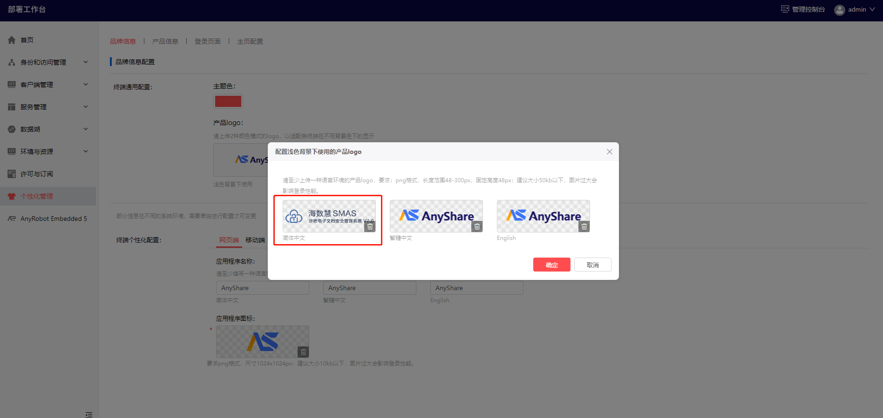The height and width of the screenshot is (418, 883).
Task: Click the 简体中文 application name field
Action: tap(263, 288)
